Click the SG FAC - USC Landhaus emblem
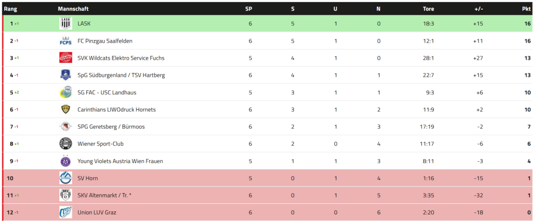The image size is (533, 221). [x=66, y=92]
